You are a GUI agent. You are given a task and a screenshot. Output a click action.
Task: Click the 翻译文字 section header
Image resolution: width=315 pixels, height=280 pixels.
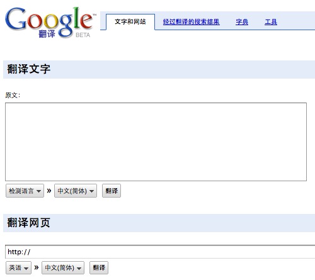(29, 69)
